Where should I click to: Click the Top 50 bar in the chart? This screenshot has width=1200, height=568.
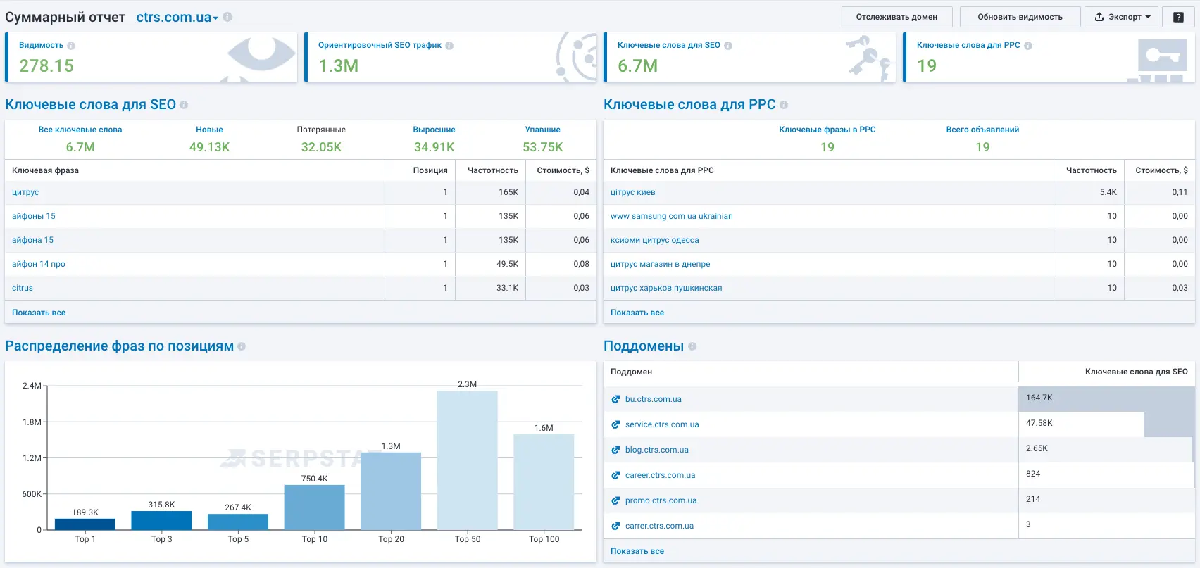click(x=468, y=460)
